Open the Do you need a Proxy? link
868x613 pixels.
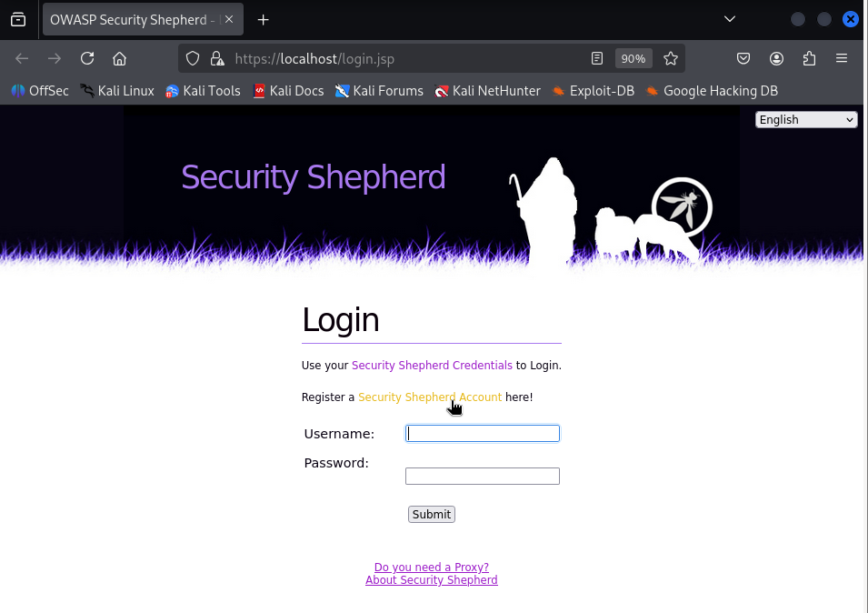click(x=431, y=567)
